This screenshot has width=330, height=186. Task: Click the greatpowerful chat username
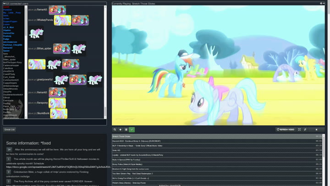[45, 80]
